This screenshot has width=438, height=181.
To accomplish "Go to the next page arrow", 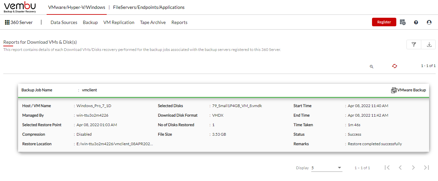I will coord(413,168).
